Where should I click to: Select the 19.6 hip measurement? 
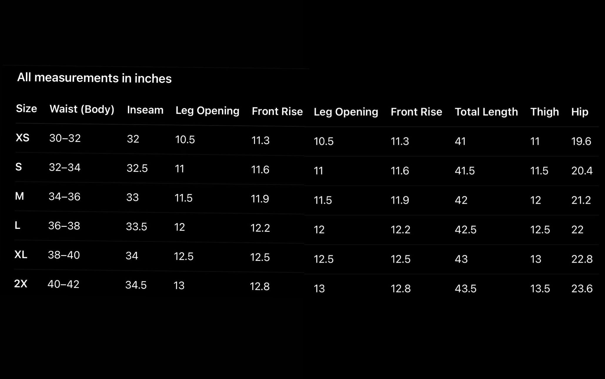pyautogui.click(x=581, y=141)
